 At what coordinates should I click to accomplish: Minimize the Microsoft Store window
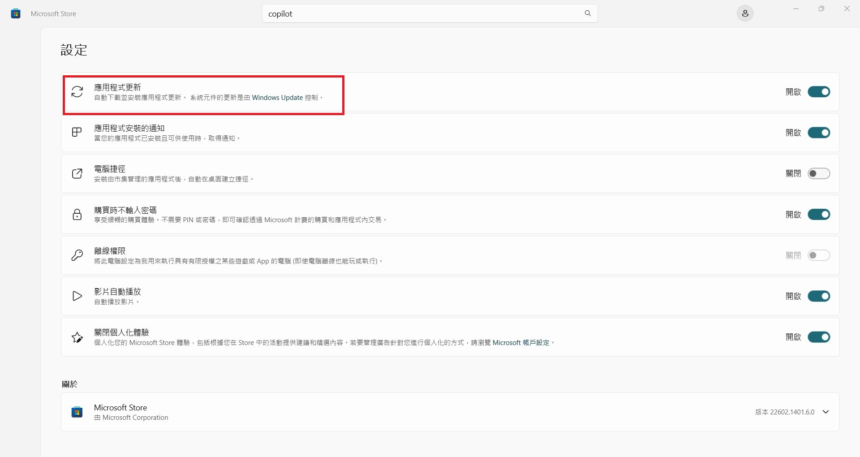796,9
